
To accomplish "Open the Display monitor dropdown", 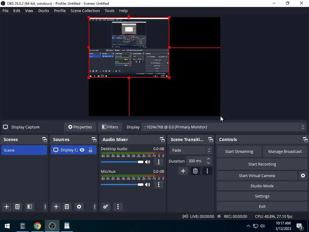I will (x=224, y=127).
